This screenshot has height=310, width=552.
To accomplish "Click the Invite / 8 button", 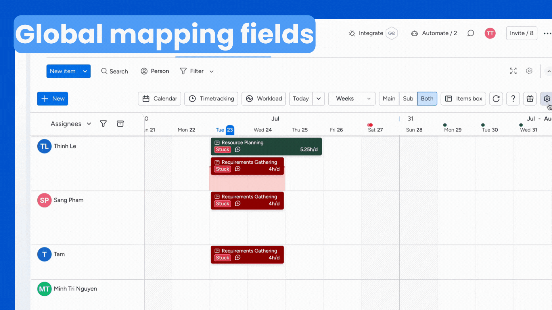I will click(x=522, y=33).
